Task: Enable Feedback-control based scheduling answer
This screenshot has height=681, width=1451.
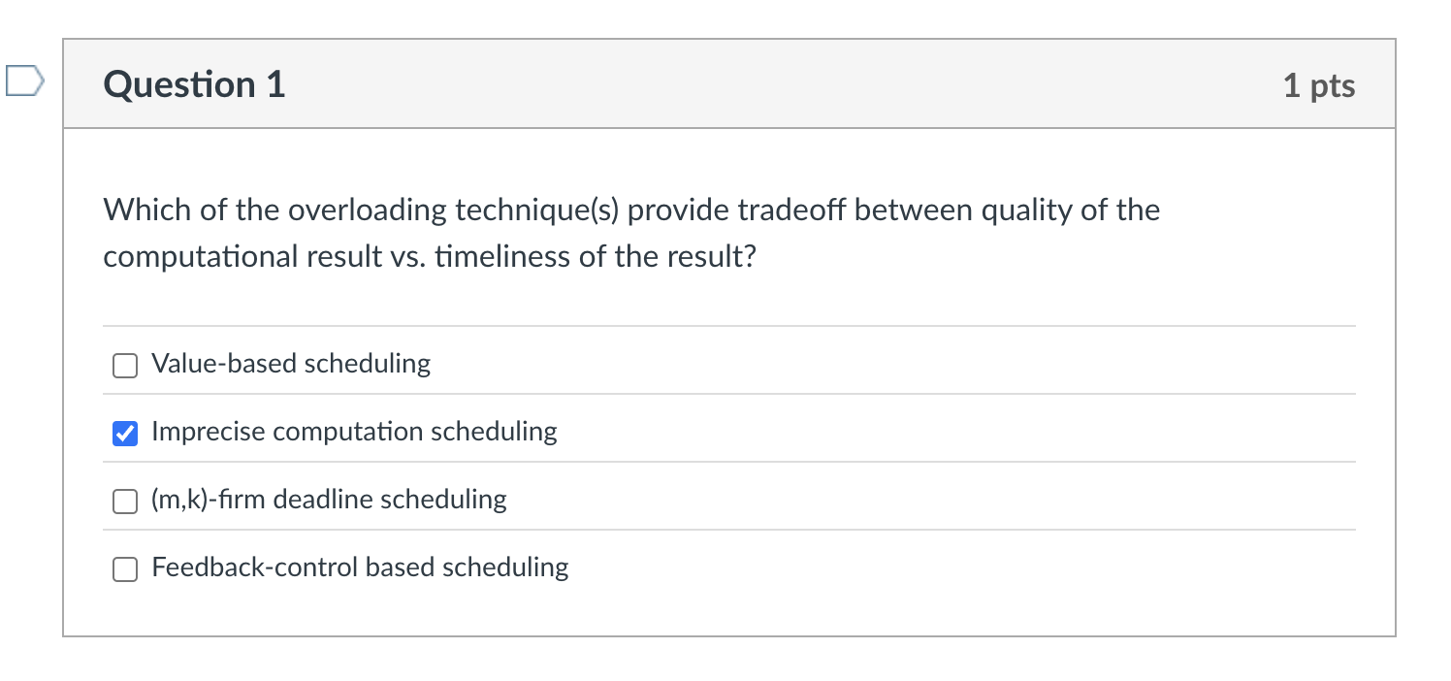Action: [124, 568]
